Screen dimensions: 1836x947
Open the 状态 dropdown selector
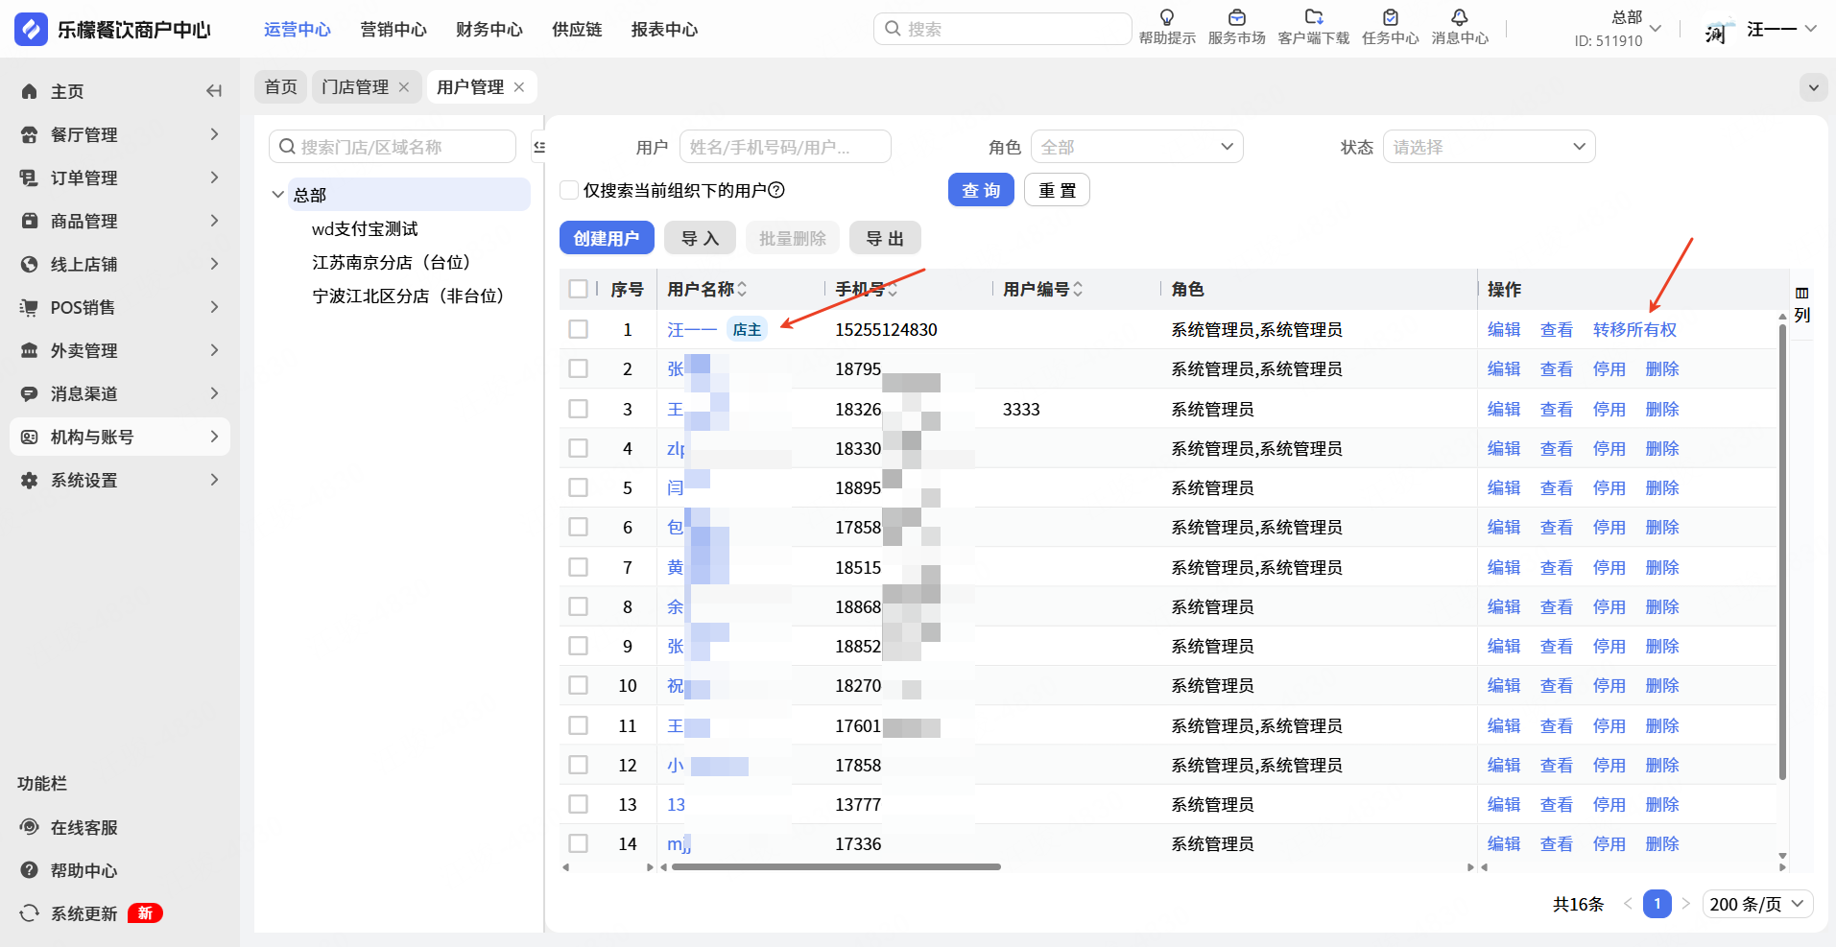tap(1488, 147)
